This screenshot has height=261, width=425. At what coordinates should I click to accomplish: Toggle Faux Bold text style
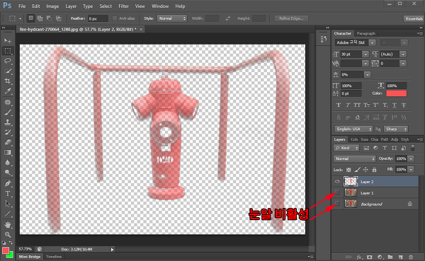[339, 105]
